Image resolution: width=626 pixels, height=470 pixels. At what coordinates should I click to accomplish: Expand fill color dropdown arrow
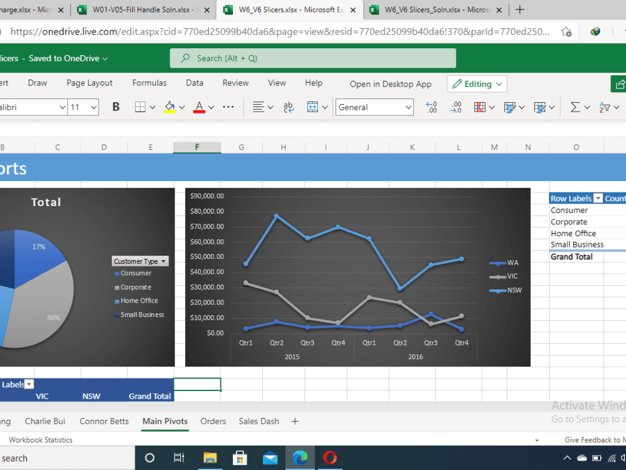click(x=182, y=107)
